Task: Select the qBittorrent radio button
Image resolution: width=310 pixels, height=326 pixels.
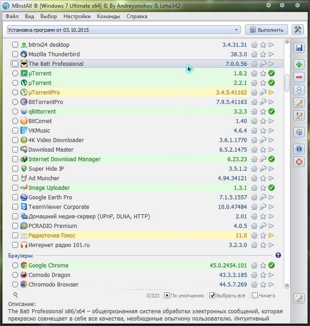Action: point(15,111)
